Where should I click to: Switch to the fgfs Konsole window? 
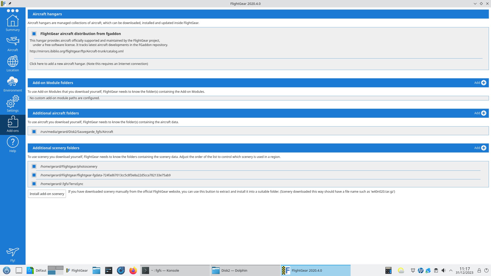pyautogui.click(x=175, y=270)
